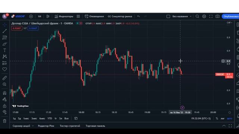Select the 1г date range

coord(56,118)
